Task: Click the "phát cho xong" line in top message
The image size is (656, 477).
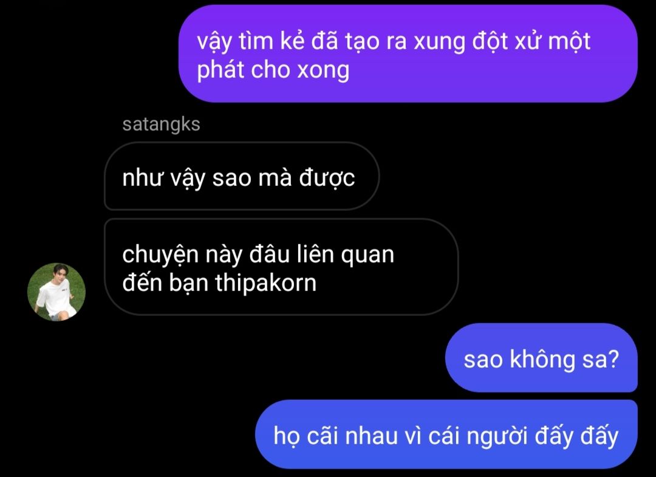Action: pyautogui.click(x=273, y=70)
